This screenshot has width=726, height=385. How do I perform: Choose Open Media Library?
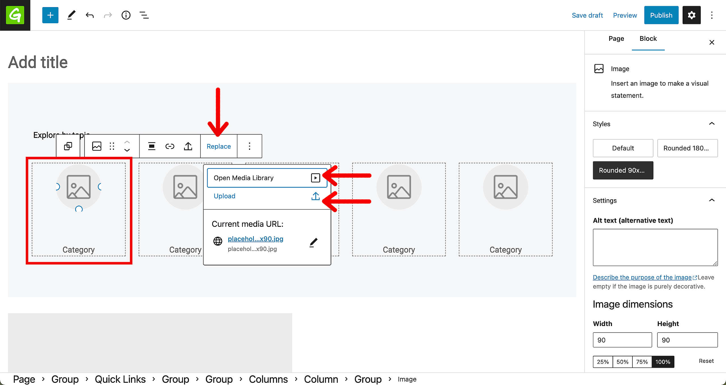pyautogui.click(x=267, y=178)
